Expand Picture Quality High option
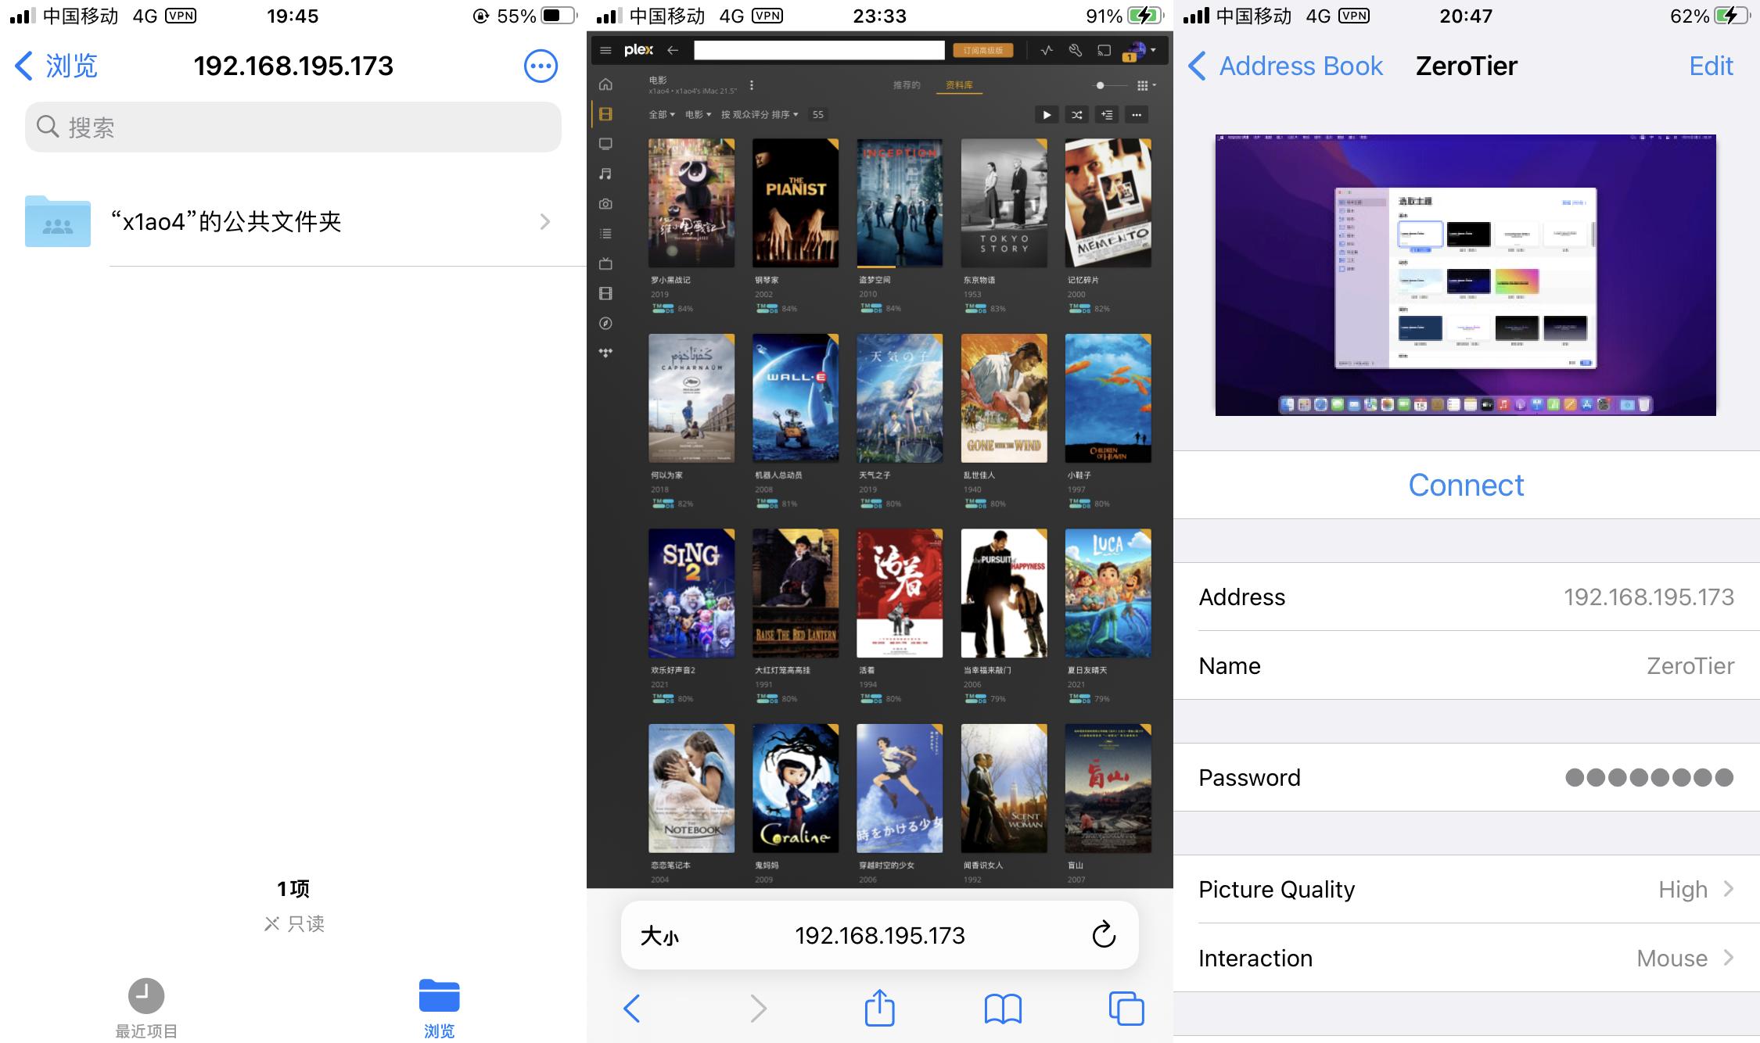Image resolution: width=1760 pixels, height=1043 pixels. click(1695, 889)
